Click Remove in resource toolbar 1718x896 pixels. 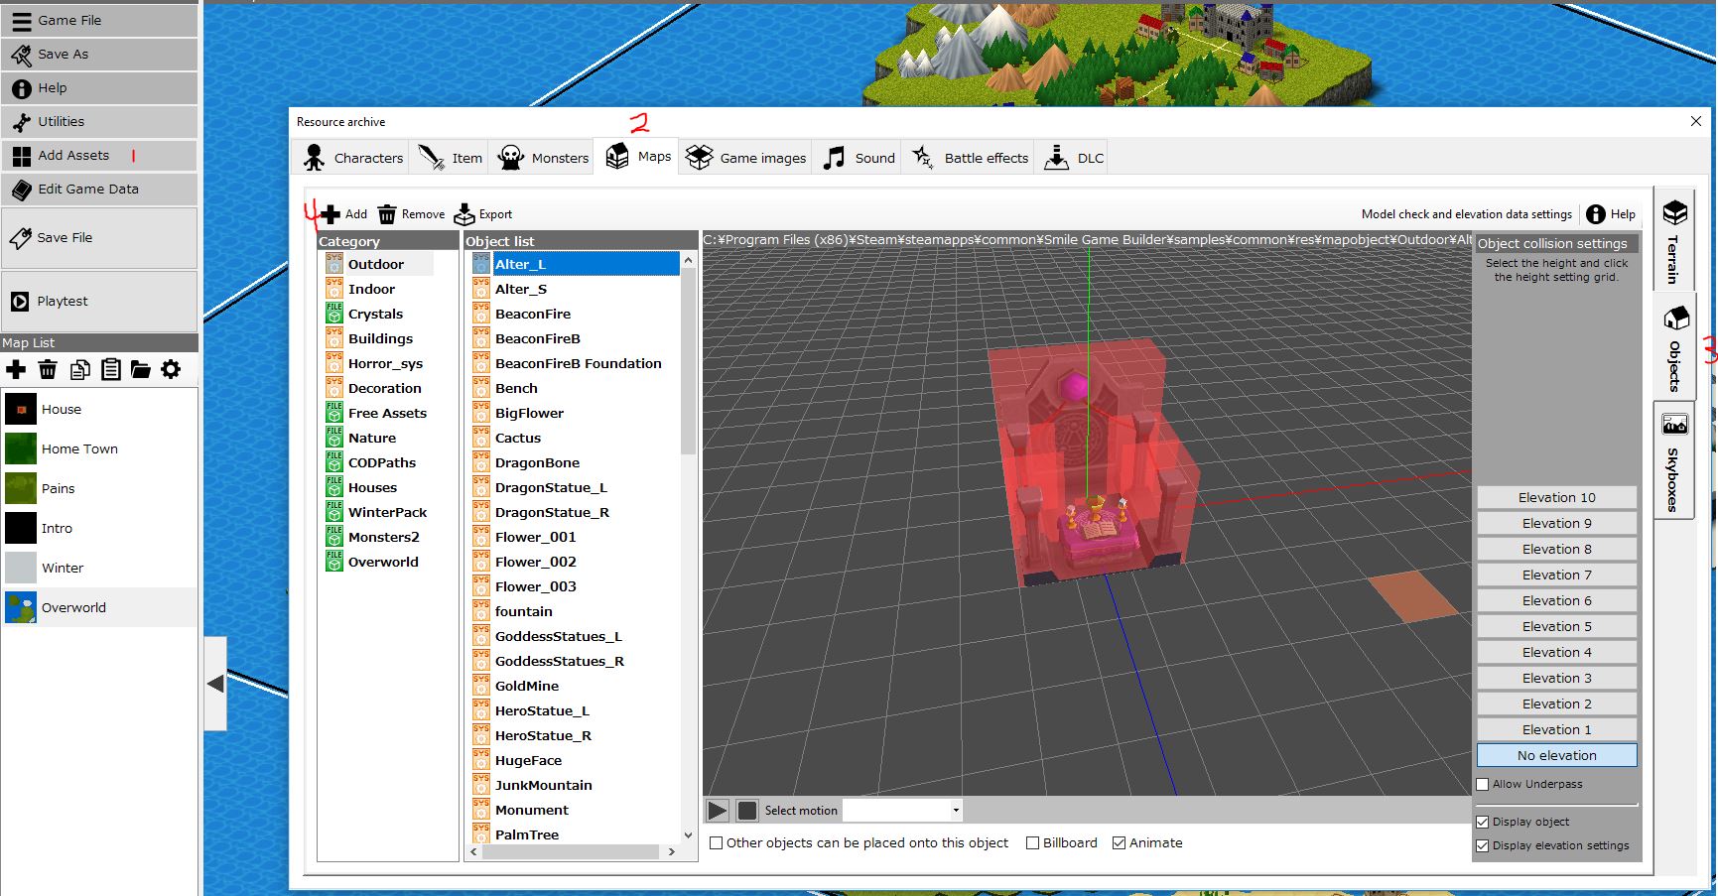point(411,214)
